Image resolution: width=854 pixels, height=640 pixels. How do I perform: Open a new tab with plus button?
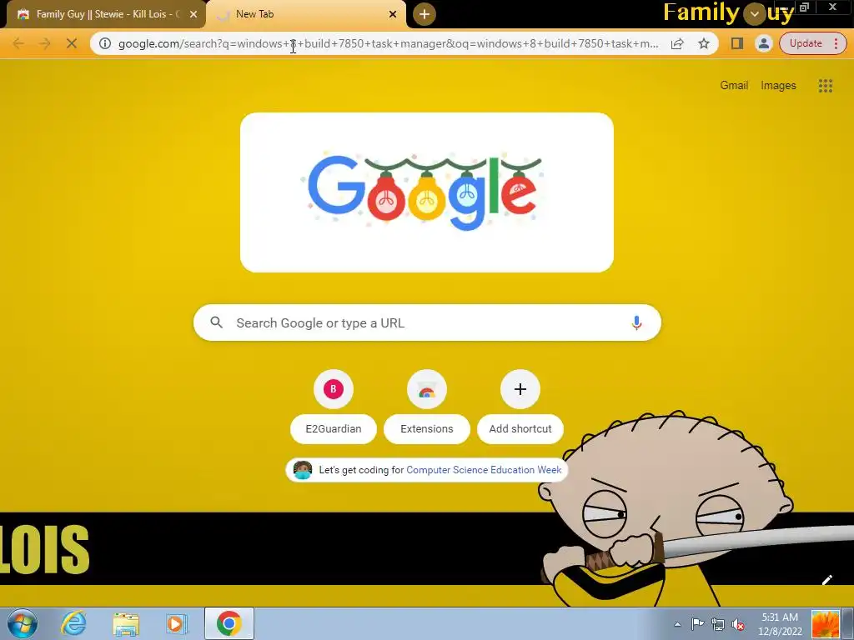click(x=424, y=14)
